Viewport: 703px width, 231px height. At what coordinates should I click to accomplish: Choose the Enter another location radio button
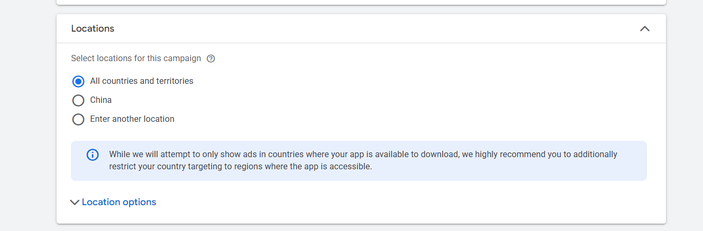tap(78, 119)
